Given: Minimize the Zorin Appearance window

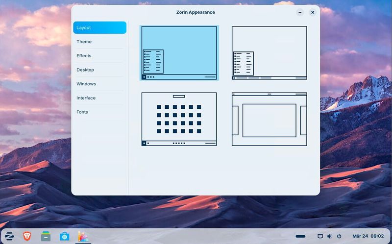Looking at the screenshot, I should 300,12.
